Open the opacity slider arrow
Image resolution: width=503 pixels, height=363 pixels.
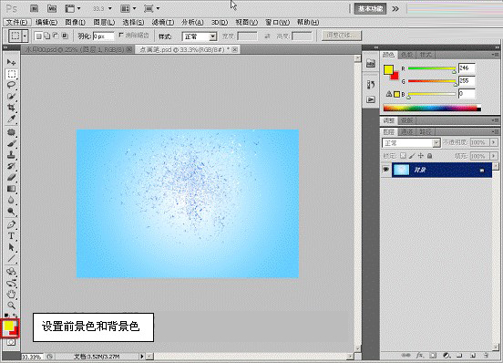(494, 142)
